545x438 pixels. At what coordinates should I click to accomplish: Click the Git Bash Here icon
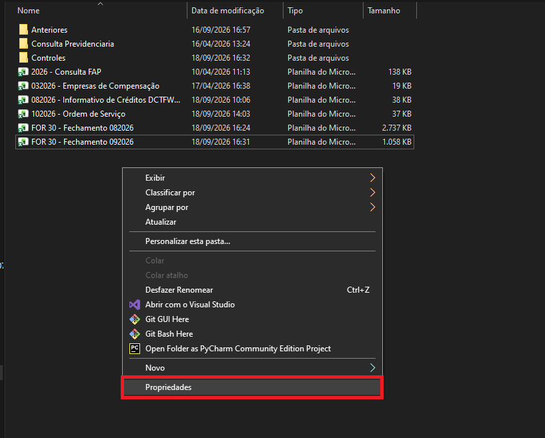coord(135,334)
